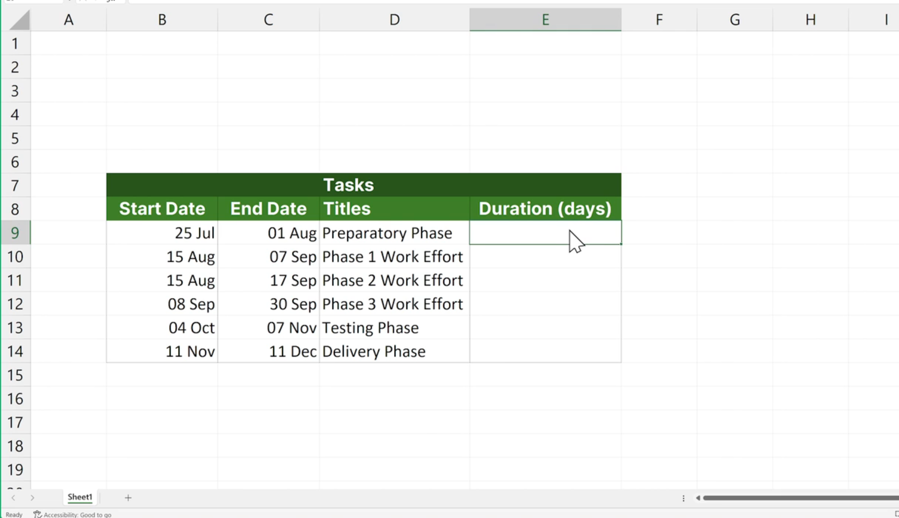Select the Delivery Phase title cell
Screen dimensions: 899x518
[395, 351]
